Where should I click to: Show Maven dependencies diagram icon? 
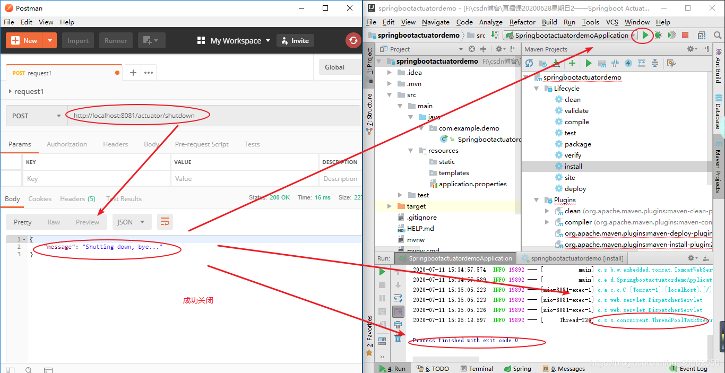(x=642, y=63)
